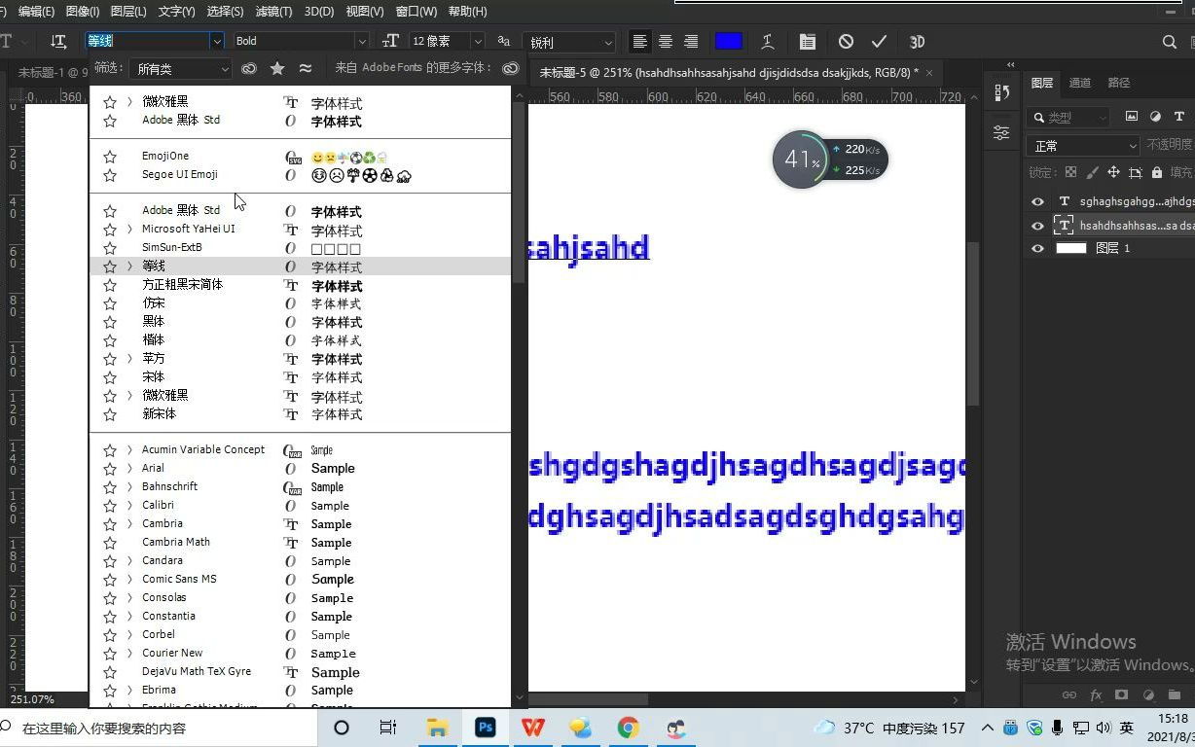The image size is (1195, 747).
Task: Click the 3D button in the options bar
Action: pos(915,42)
